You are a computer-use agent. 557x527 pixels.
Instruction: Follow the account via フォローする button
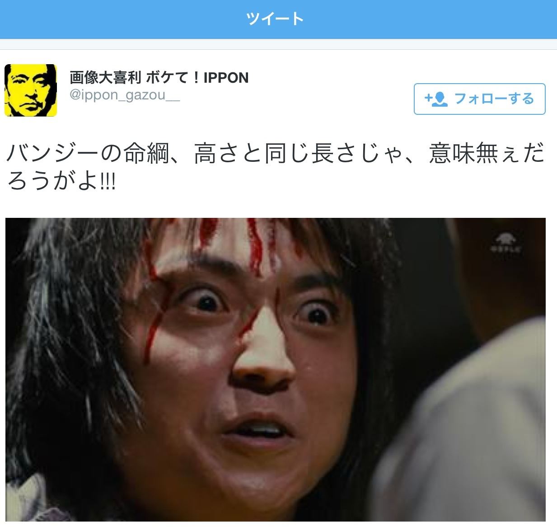coord(479,99)
